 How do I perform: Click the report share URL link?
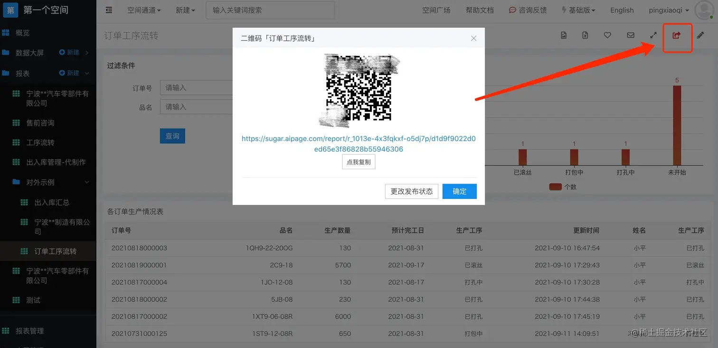(x=359, y=144)
